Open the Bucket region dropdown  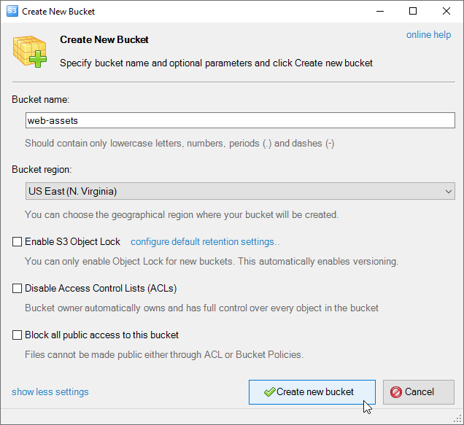pyautogui.click(x=240, y=191)
